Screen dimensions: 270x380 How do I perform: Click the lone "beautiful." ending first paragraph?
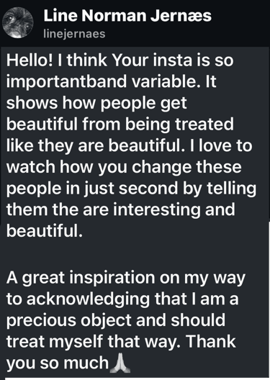tap(45, 231)
